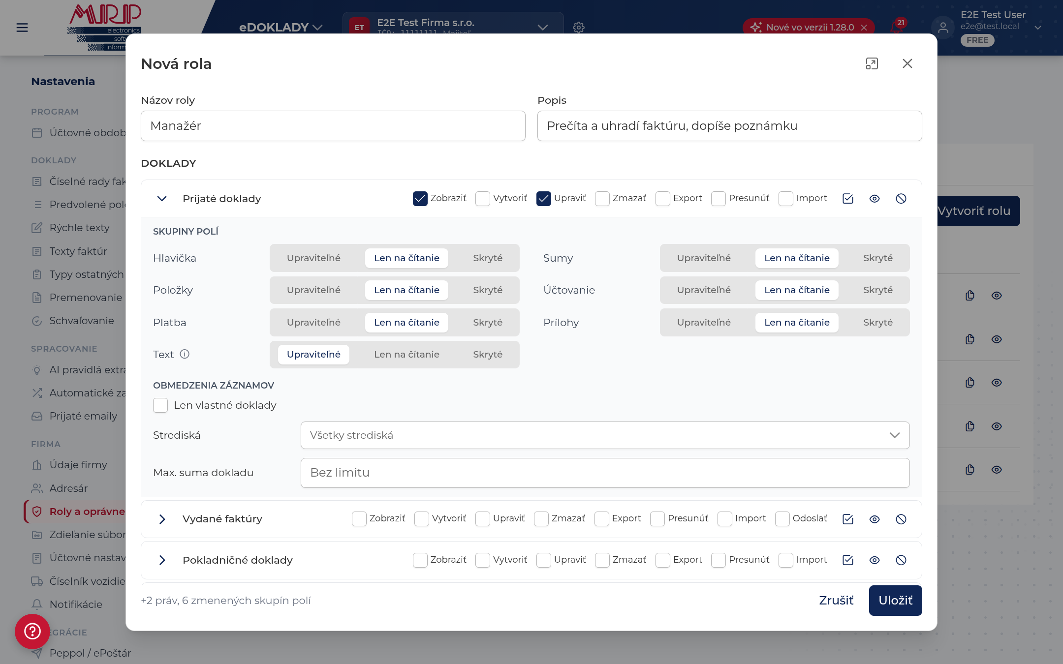
Task: Click the Zrušiť button
Action: tap(836, 601)
